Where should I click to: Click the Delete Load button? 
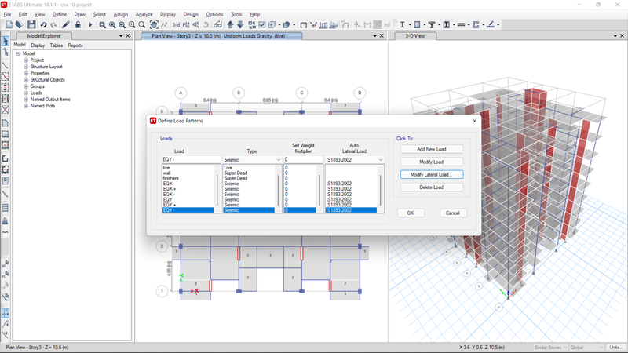tap(432, 187)
